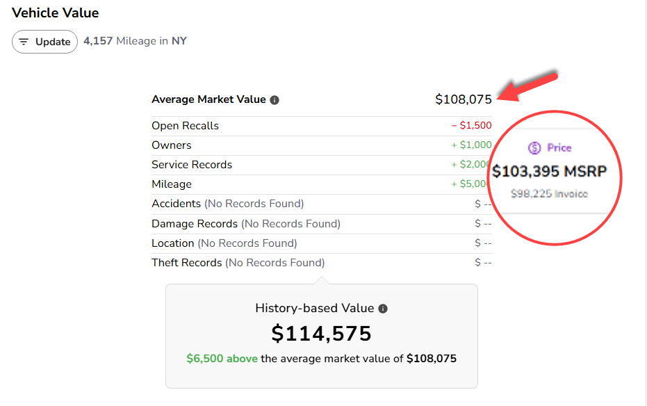The image size is (647, 406).
Task: Click the Theft Records row
Action: click(x=322, y=263)
